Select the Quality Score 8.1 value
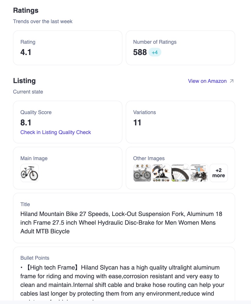Screen dimensions: 251x304 click(x=26, y=122)
